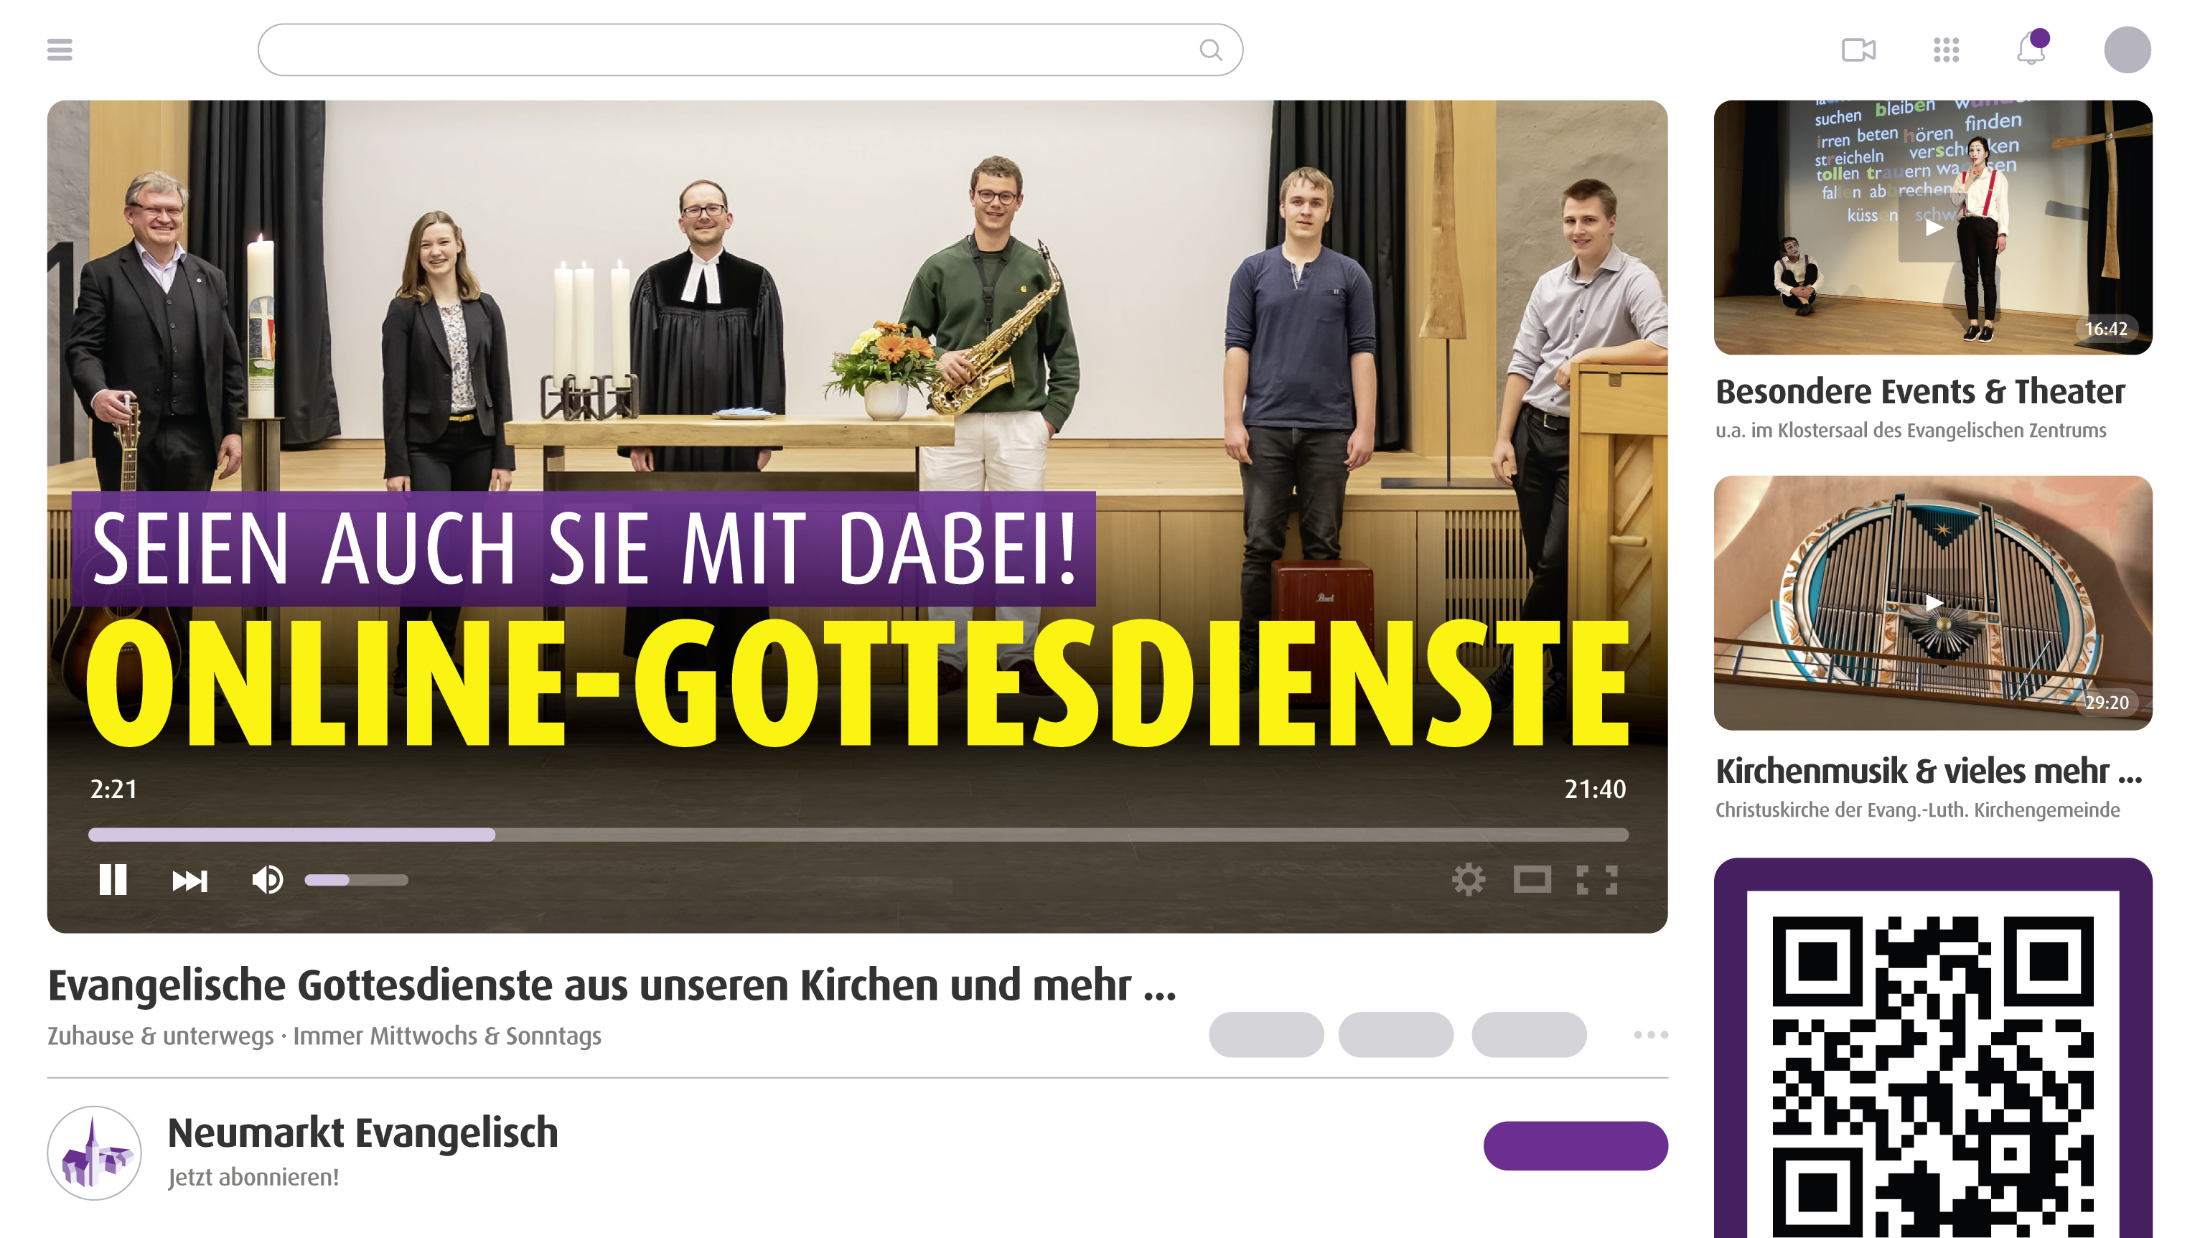The width and height of the screenshot is (2200, 1238).
Task: Open the Neumarkt Evangelisch channel logo
Action: pos(94,1153)
